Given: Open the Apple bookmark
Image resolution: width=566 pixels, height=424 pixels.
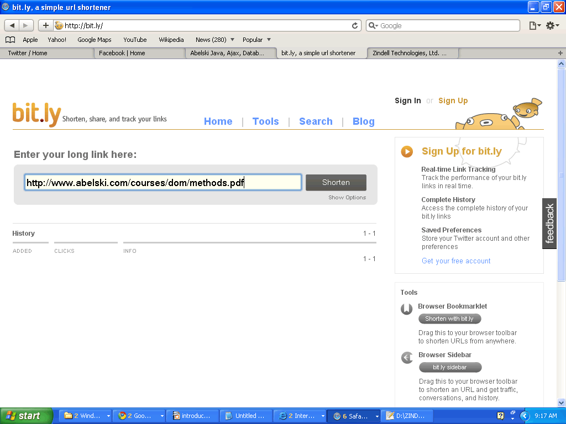Looking at the screenshot, I should pyautogui.click(x=30, y=40).
